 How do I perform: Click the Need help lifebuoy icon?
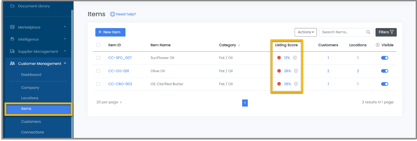112,14
